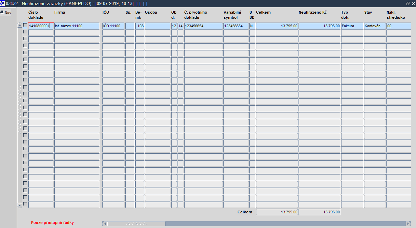
Task: Click the Číslo dokladu field 1410800001
Action: (41, 26)
